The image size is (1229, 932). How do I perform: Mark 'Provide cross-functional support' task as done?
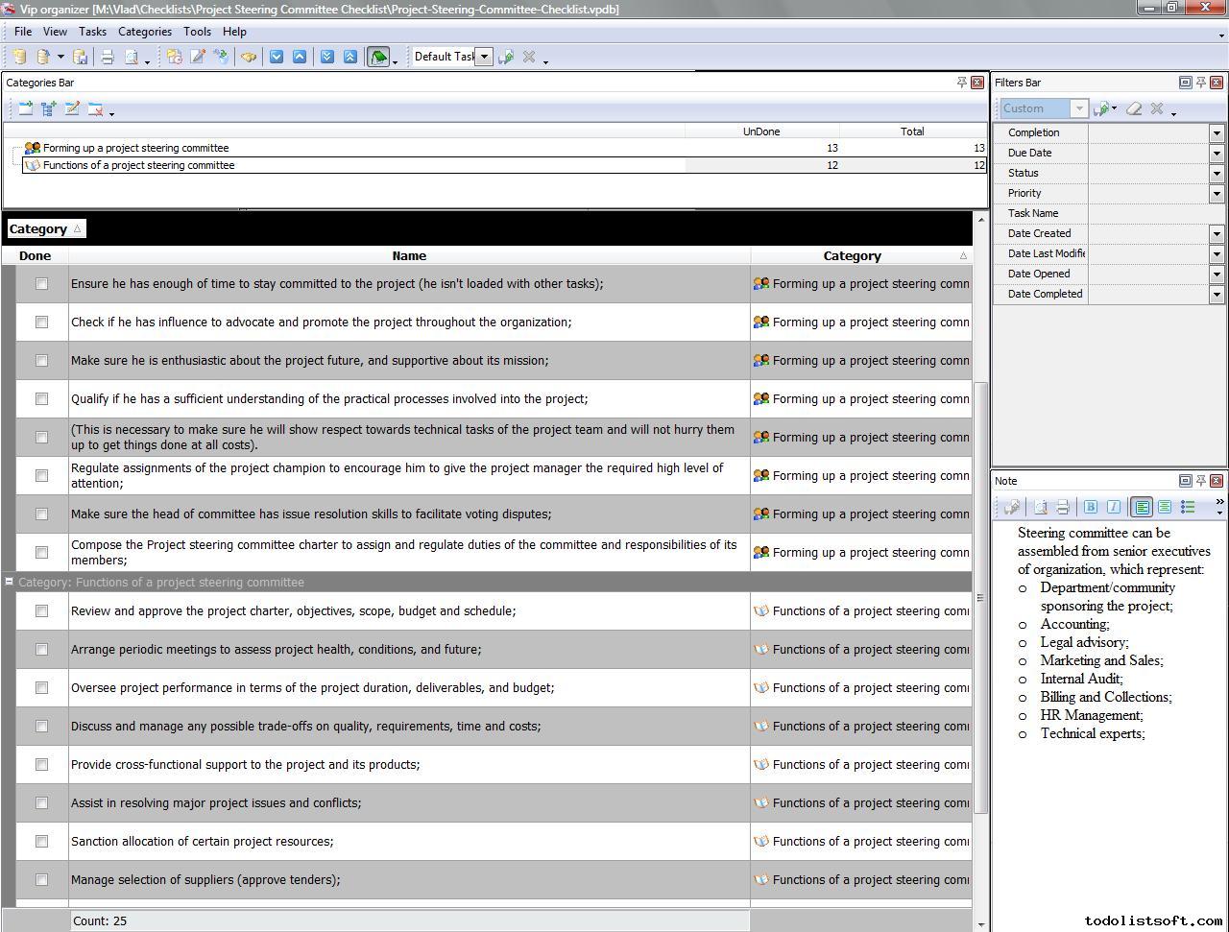tap(41, 764)
